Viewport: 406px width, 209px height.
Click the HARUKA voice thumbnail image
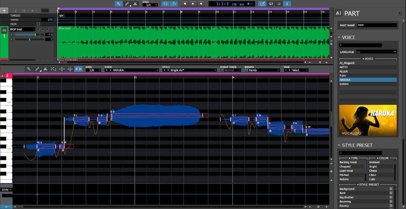tap(368, 120)
